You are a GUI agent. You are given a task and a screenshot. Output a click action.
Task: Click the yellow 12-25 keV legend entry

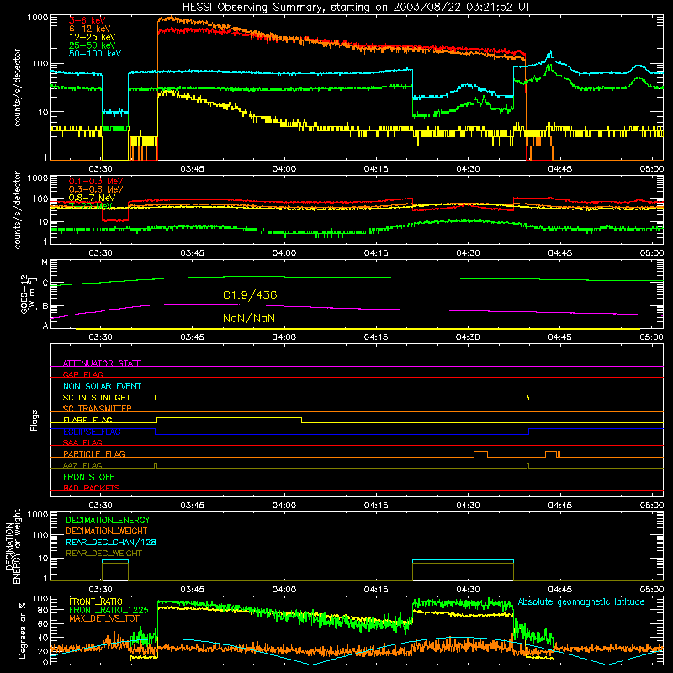pyautogui.click(x=92, y=37)
